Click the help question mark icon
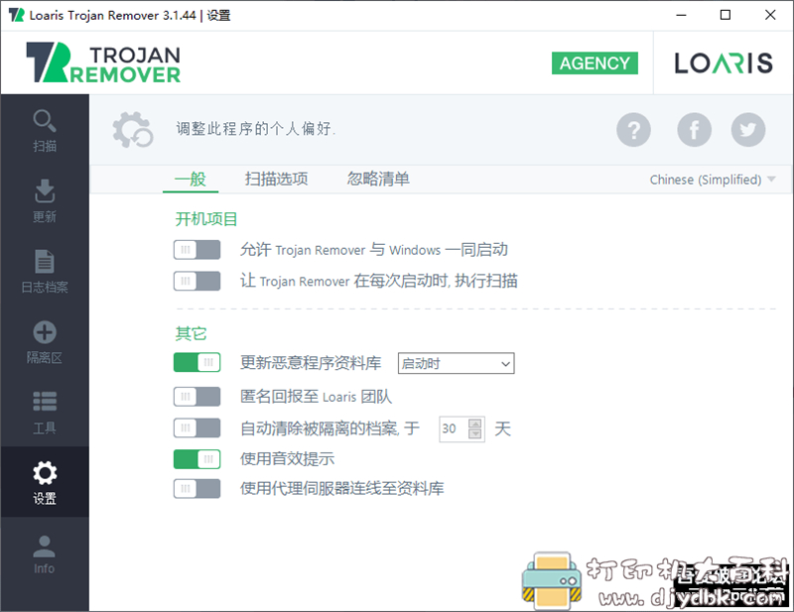This screenshot has width=794, height=612. [x=633, y=130]
